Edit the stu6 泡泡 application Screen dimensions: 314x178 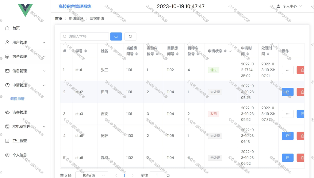click(x=288, y=158)
